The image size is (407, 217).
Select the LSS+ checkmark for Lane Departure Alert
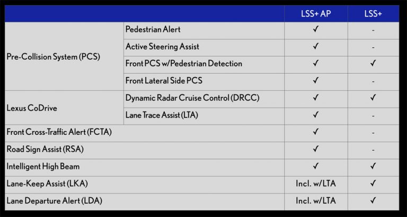[373, 201]
